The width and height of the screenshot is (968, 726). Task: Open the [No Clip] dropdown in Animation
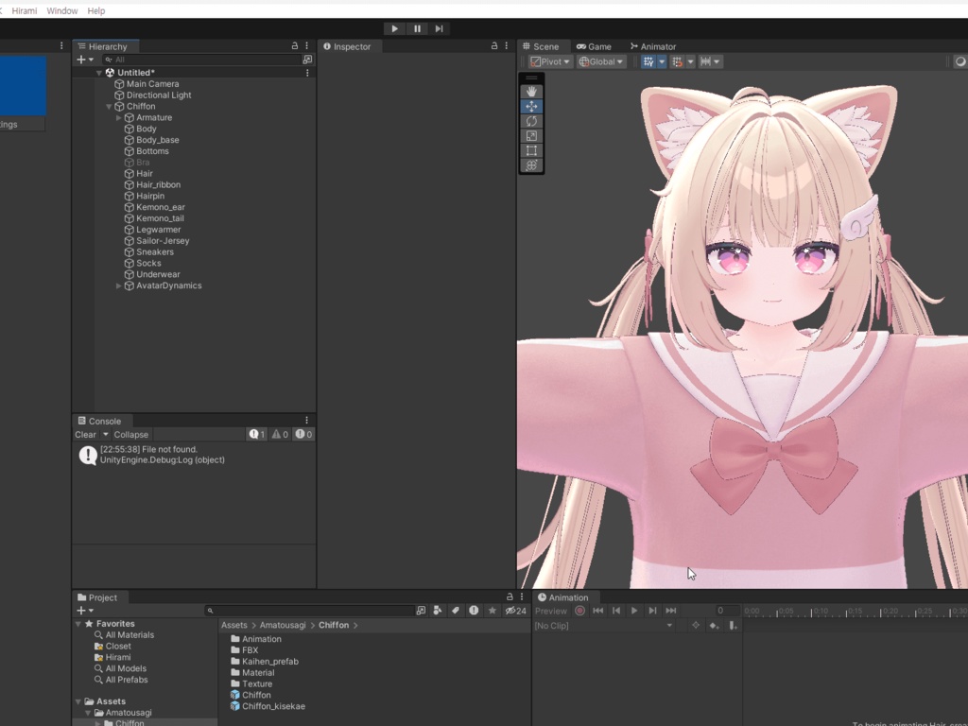pos(605,626)
